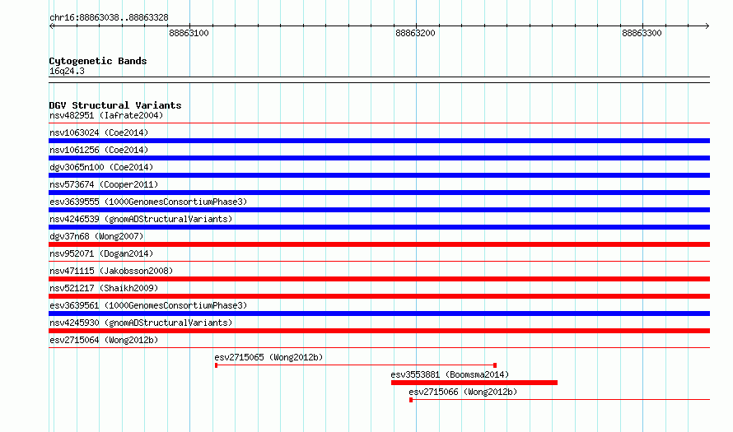
Task: Select the nsv573674 blue variant bar
Action: pyautogui.click(x=379, y=193)
